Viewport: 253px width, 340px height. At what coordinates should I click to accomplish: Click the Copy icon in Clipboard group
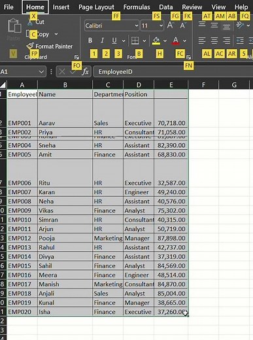29,34
